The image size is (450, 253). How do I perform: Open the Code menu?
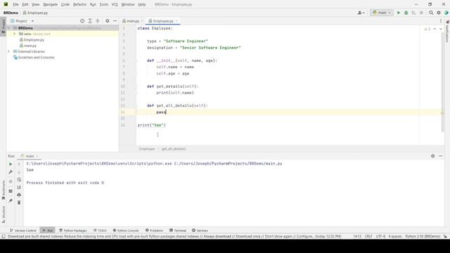click(x=65, y=4)
